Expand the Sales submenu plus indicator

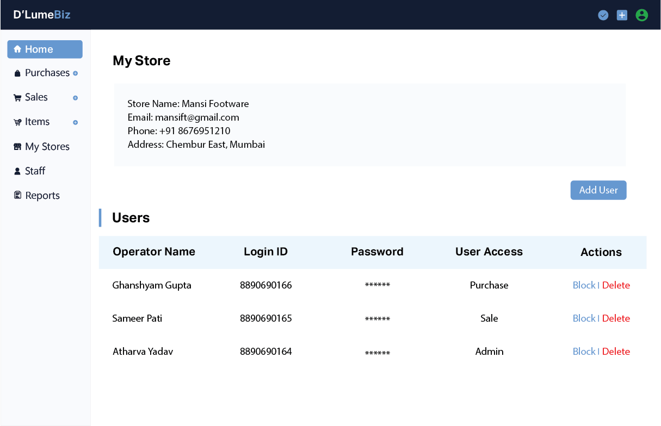pos(75,98)
